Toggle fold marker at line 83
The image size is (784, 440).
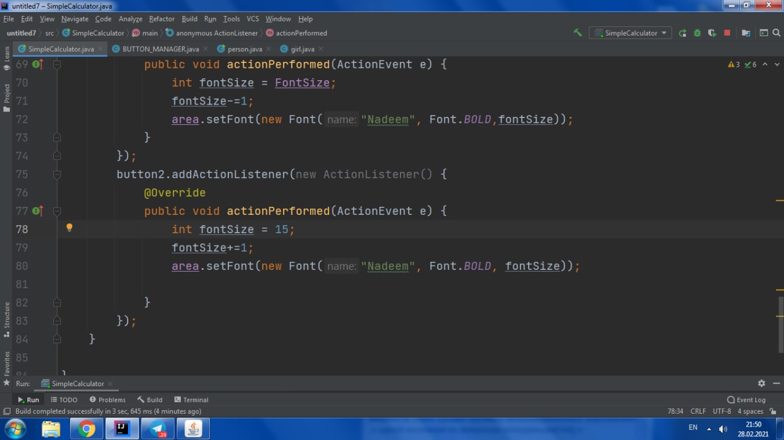pyautogui.click(x=57, y=321)
